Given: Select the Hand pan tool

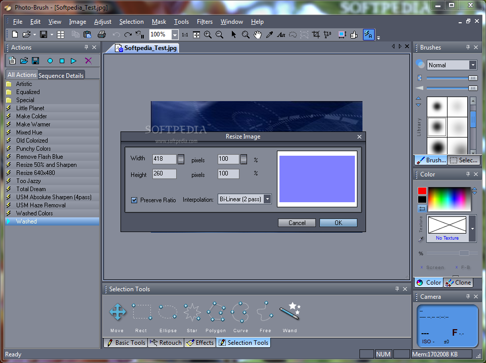Looking at the screenshot, I should (x=258, y=34).
